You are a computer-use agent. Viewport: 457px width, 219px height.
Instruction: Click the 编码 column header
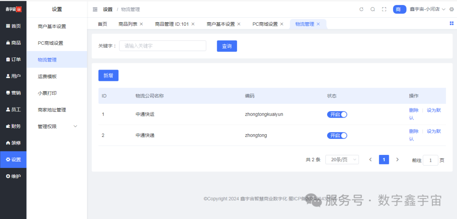pyautogui.click(x=250, y=96)
